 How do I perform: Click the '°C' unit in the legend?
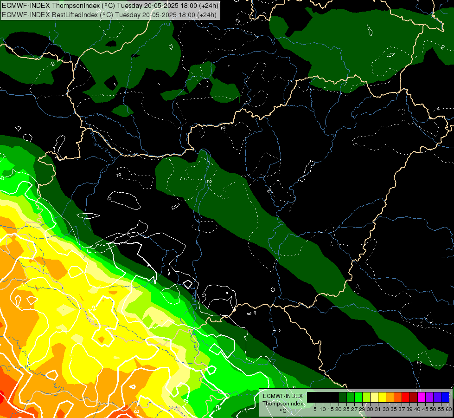[283, 411]
